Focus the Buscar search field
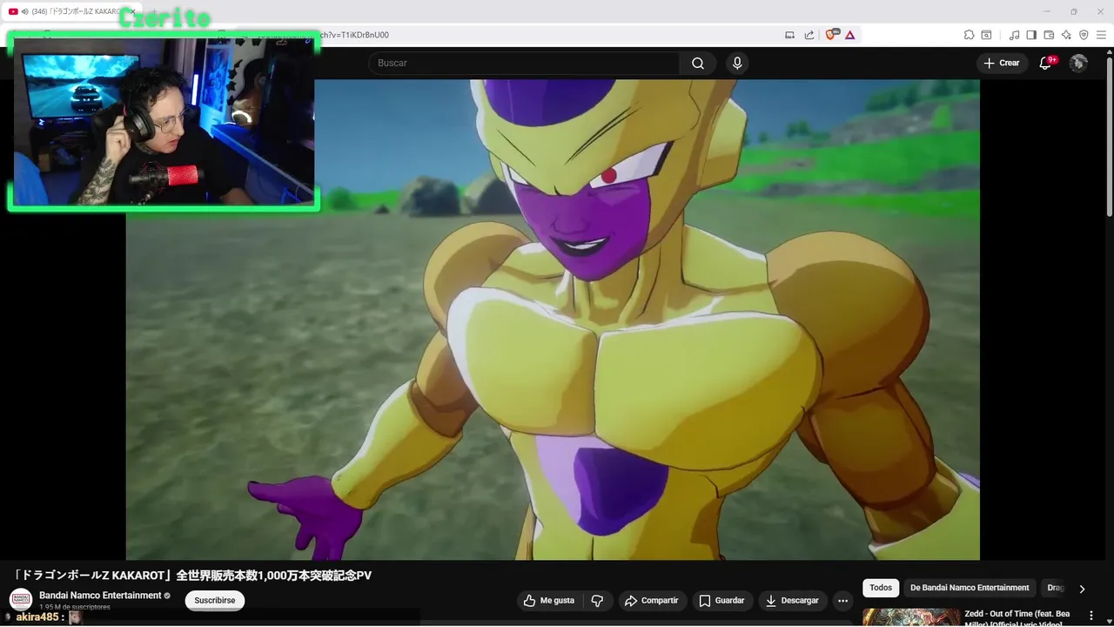The height and width of the screenshot is (627, 1114). tap(524, 63)
